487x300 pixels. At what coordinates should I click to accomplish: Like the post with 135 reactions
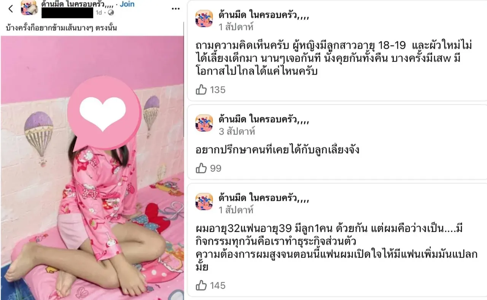point(201,90)
